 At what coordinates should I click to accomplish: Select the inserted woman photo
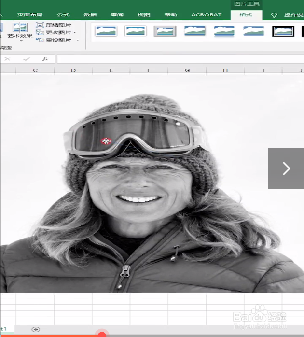point(152,183)
